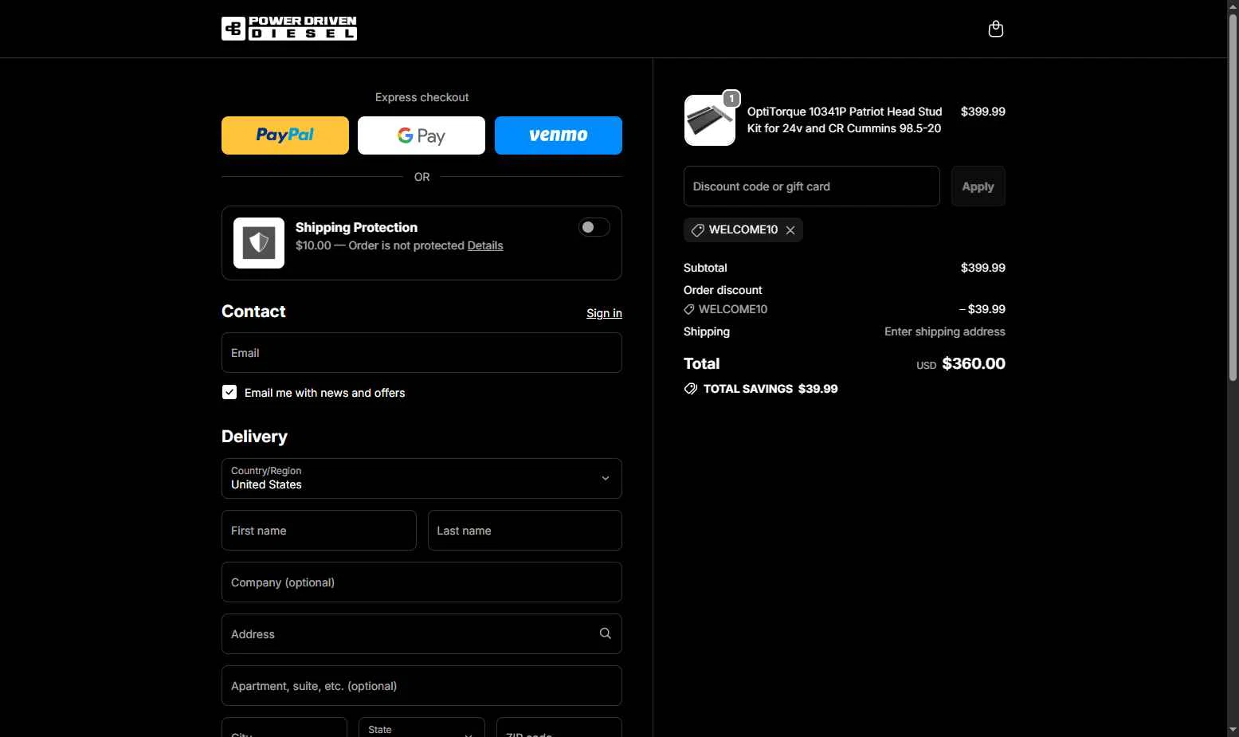Click the OptiTorque 10341P Patriot product title
Image resolution: width=1239 pixels, height=737 pixels.
coord(845,120)
